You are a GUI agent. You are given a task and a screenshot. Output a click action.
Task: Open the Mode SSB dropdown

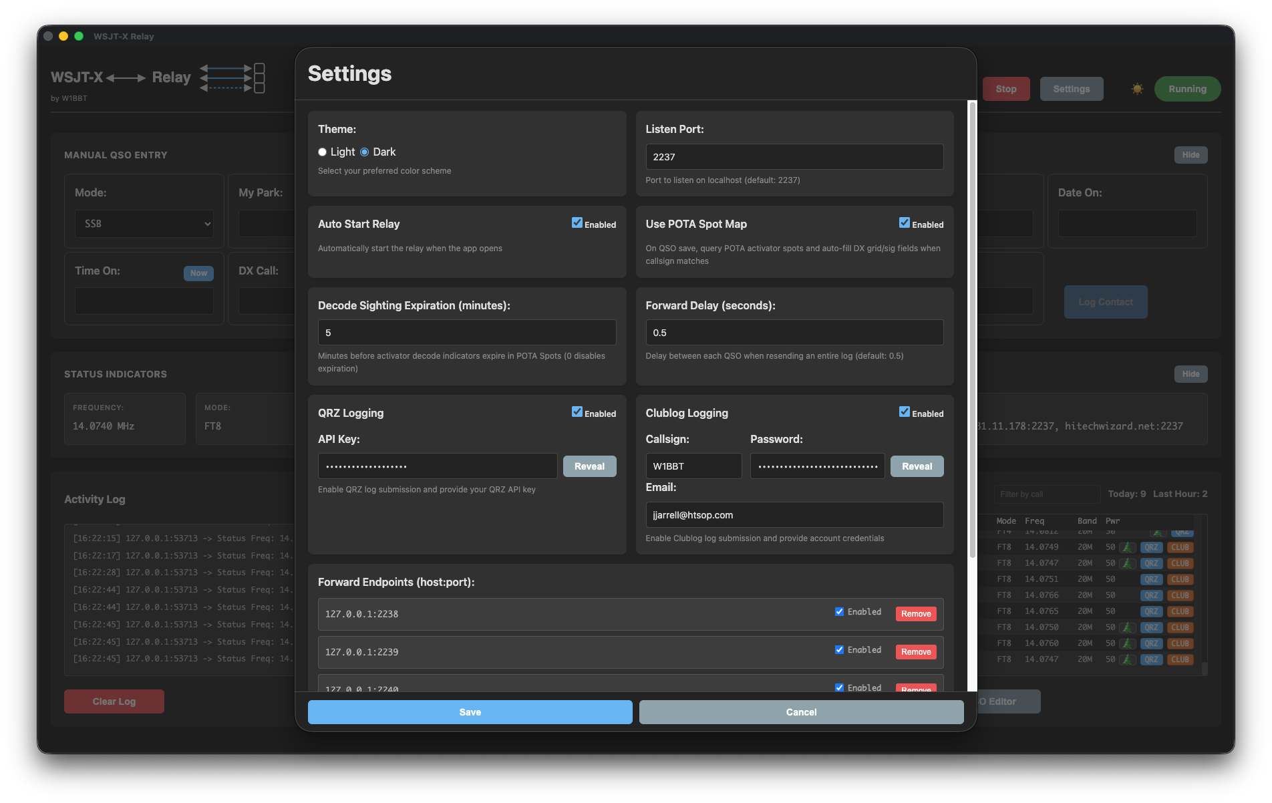144,224
